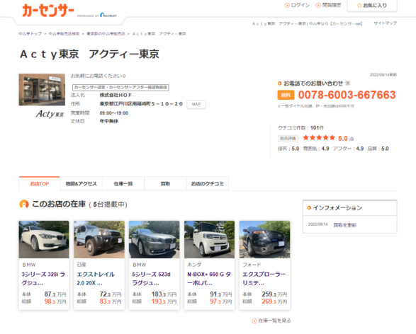The width and height of the screenshot is (416, 334).
Task: Open the エクスプローラー リミテ... link
Action: pyautogui.click(x=264, y=278)
